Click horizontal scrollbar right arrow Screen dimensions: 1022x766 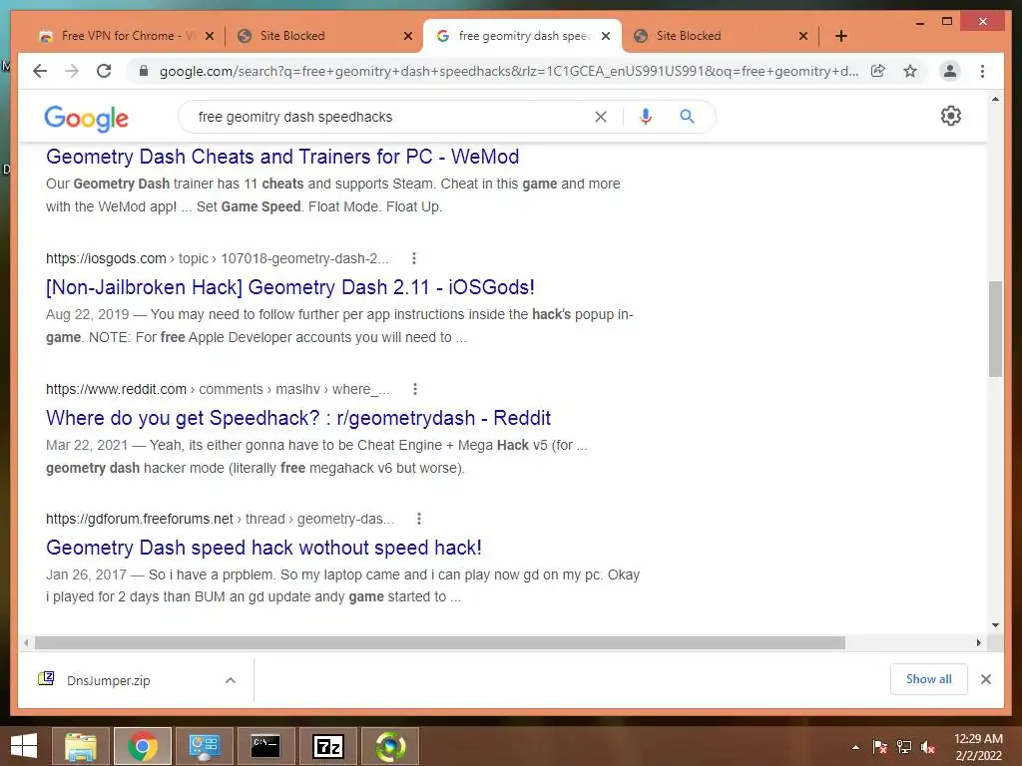click(x=978, y=643)
